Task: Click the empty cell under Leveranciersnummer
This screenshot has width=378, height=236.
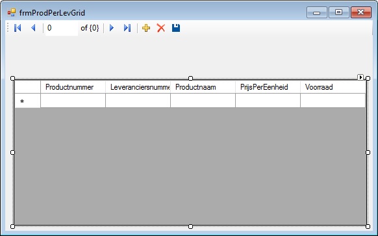Action: [x=138, y=100]
